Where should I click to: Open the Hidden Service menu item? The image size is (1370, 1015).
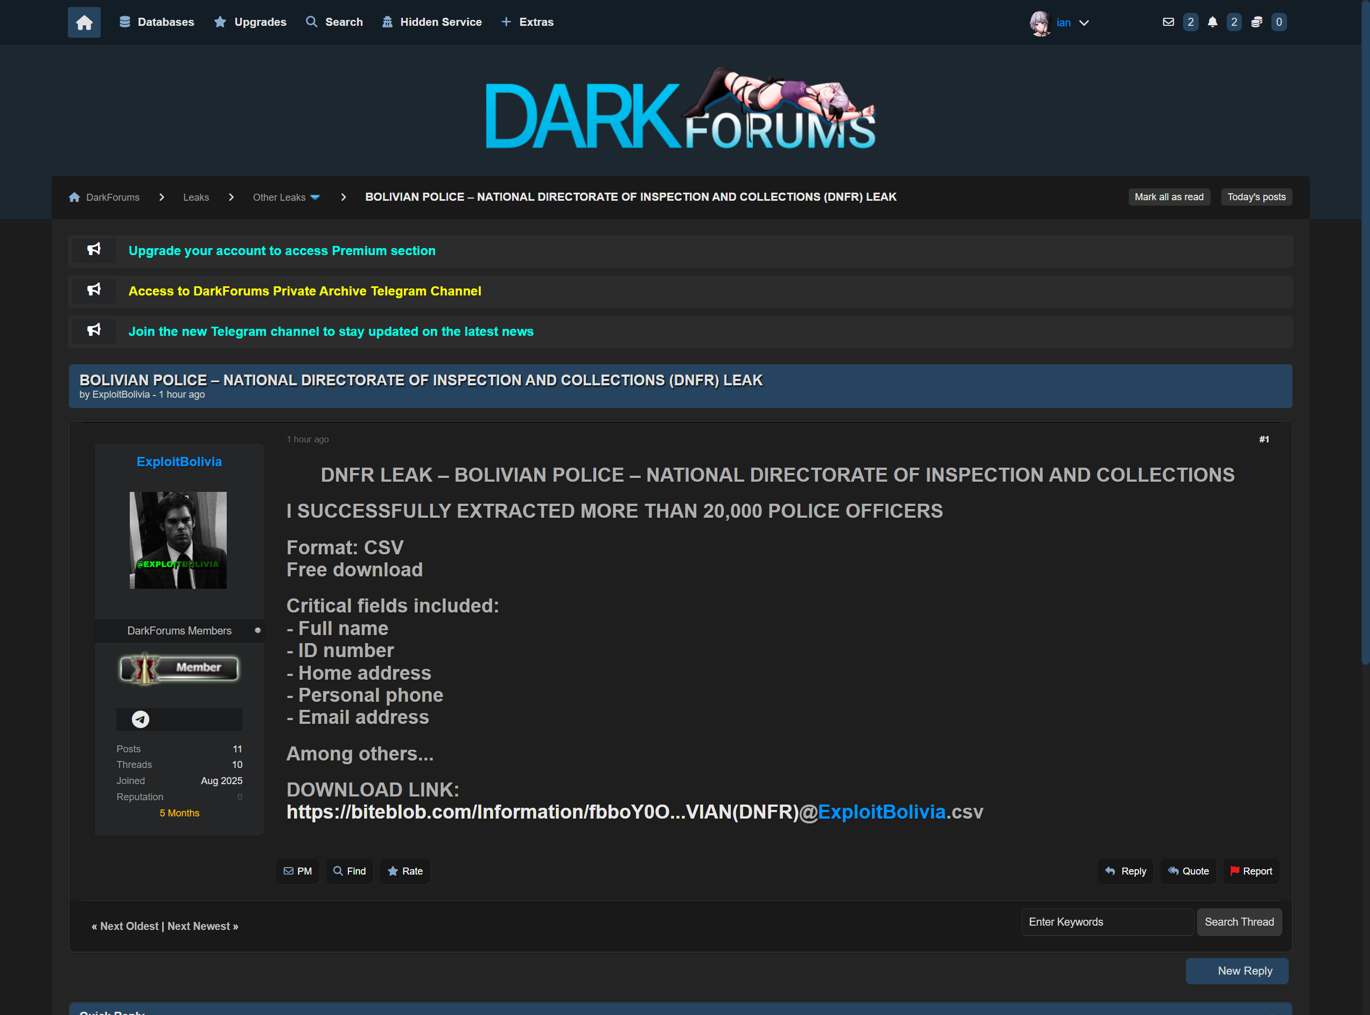click(x=431, y=22)
